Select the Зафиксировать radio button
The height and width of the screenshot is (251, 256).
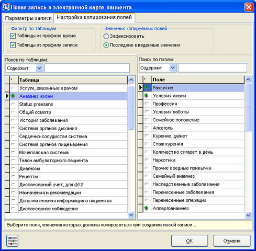pyautogui.click(x=106, y=36)
